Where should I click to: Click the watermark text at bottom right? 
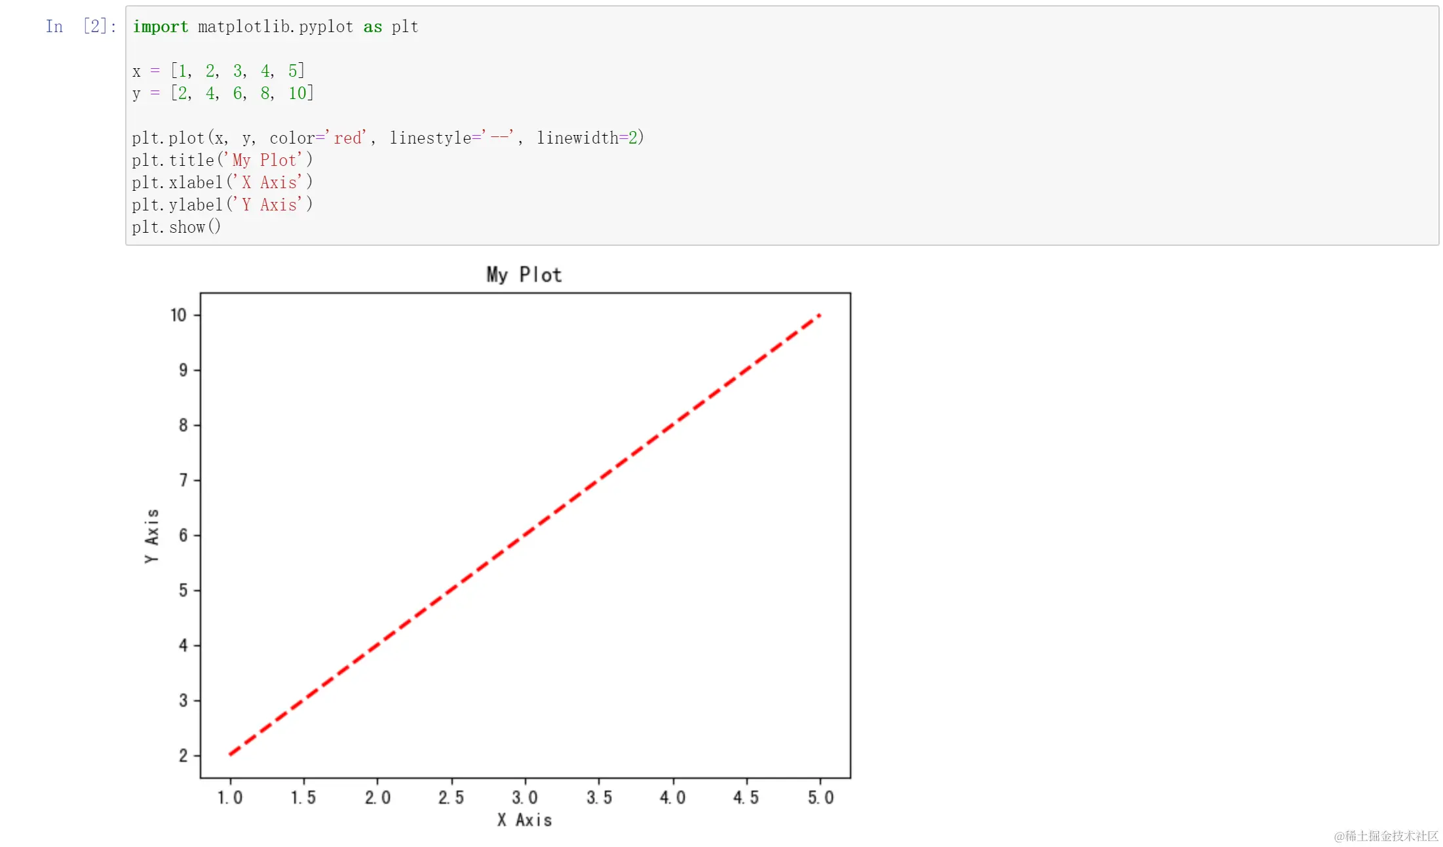click(1385, 836)
